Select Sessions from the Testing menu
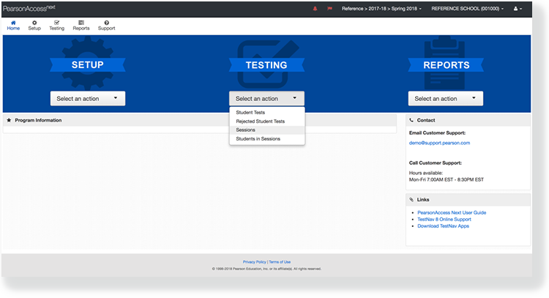The image size is (549, 298). pos(246,130)
